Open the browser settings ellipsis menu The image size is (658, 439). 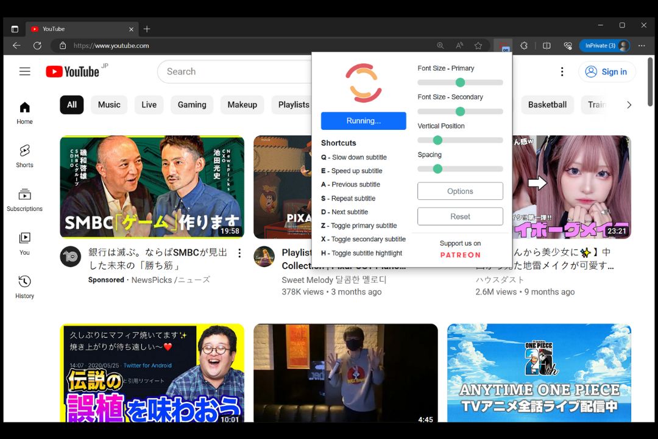tap(642, 45)
